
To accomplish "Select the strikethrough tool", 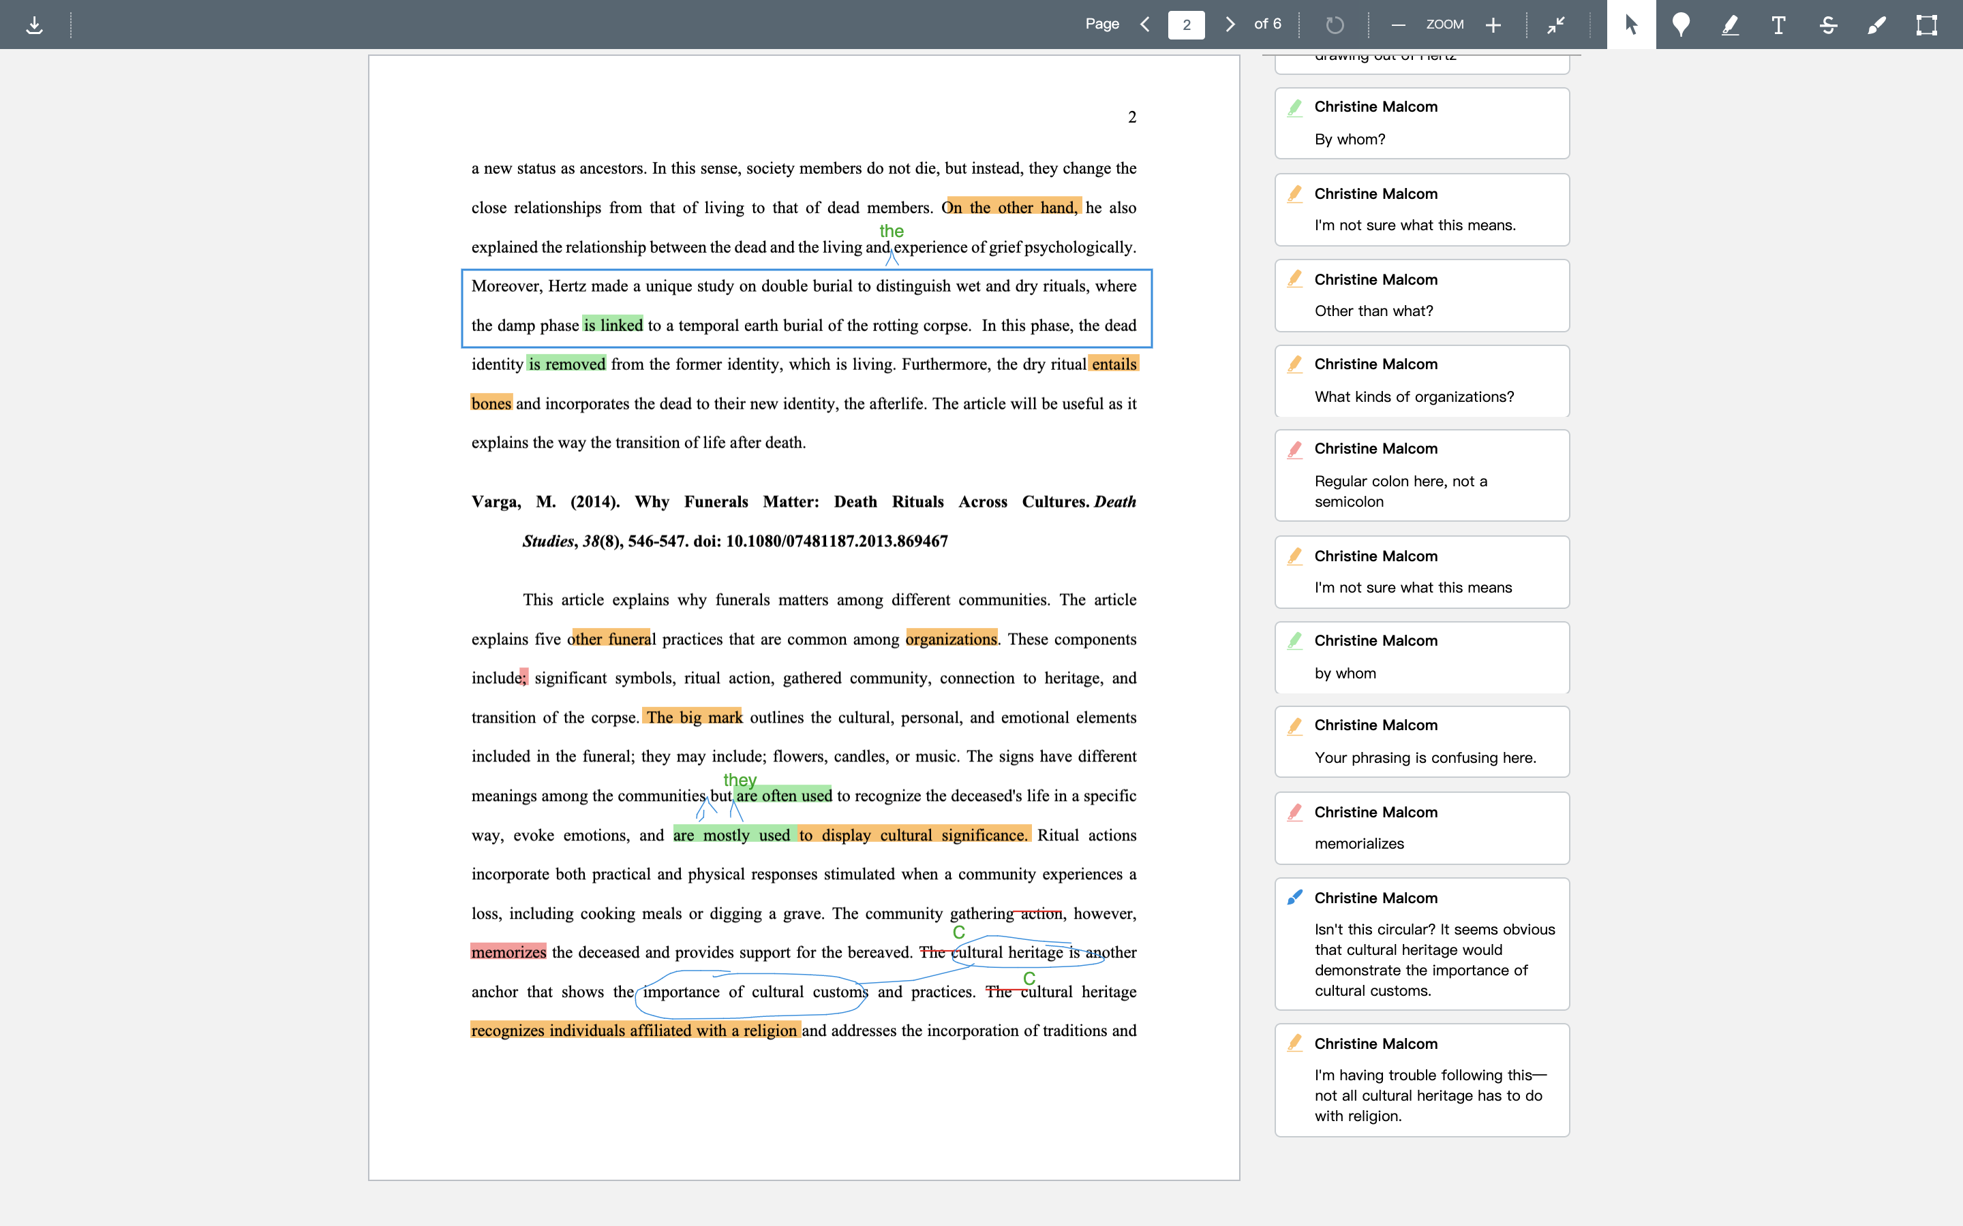I will tap(1828, 25).
